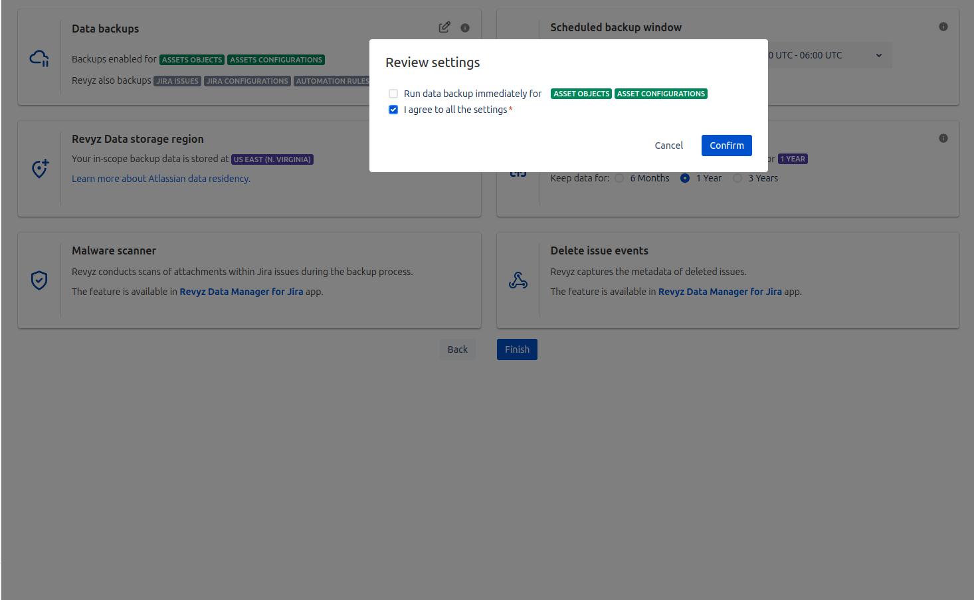This screenshot has width=974, height=600.
Task: Click the edit pencil icon in Data backups
Action: [x=444, y=27]
